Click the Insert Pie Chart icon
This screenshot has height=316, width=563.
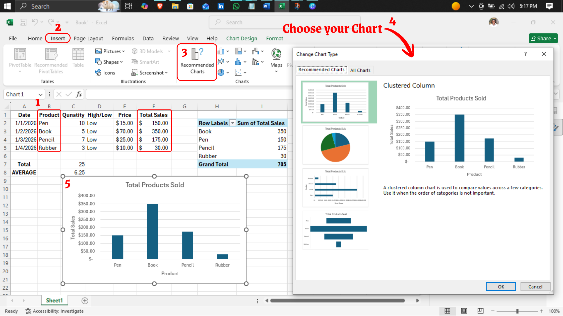[221, 72]
